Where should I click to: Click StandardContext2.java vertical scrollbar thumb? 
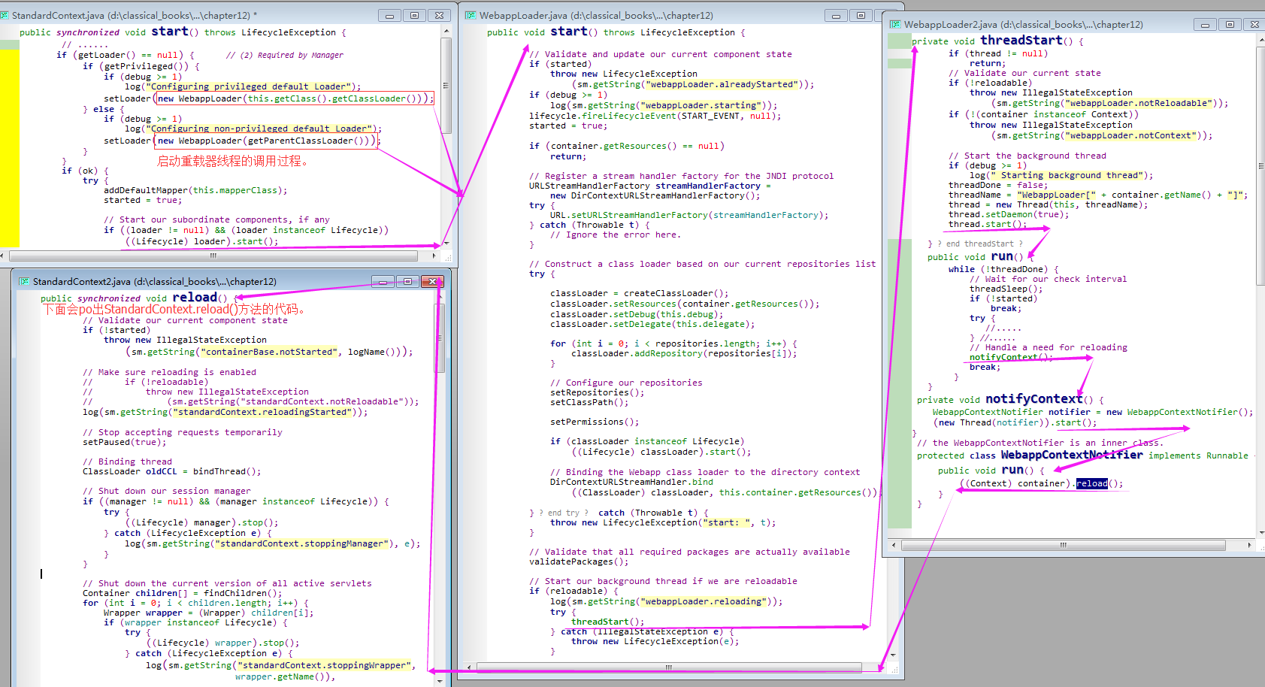[440, 337]
